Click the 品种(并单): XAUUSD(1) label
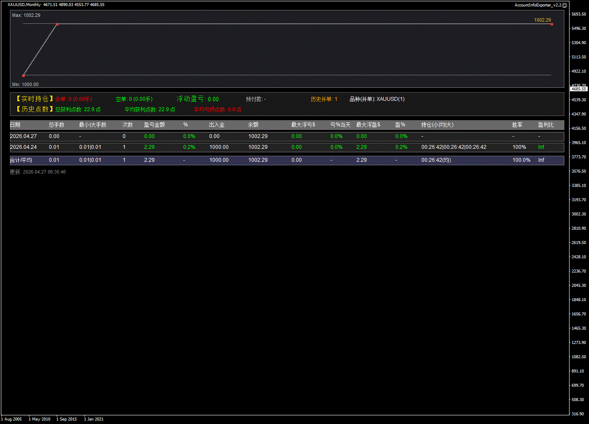 pos(377,99)
